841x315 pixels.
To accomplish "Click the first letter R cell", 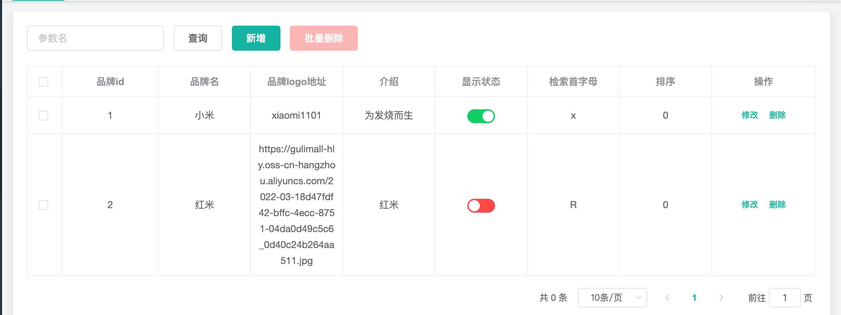I will [573, 205].
